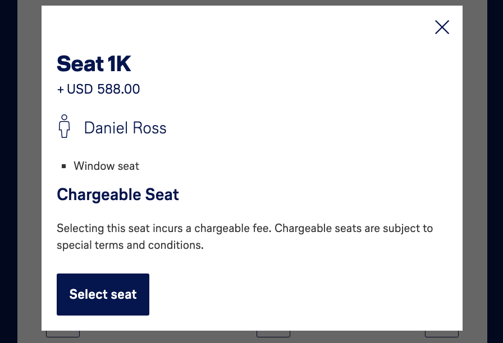Screen dimensions: 503x343
Task: Click the Chargeable Seat heading link
Action: pyautogui.click(x=117, y=194)
